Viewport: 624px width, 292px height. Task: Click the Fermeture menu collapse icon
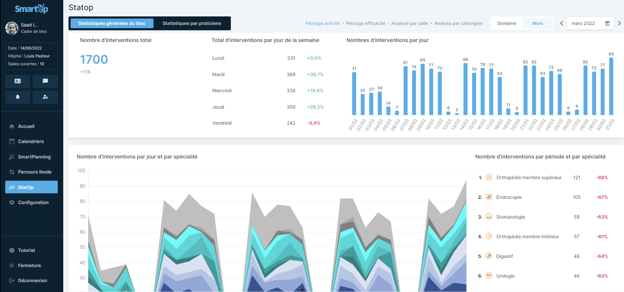[x=12, y=266]
